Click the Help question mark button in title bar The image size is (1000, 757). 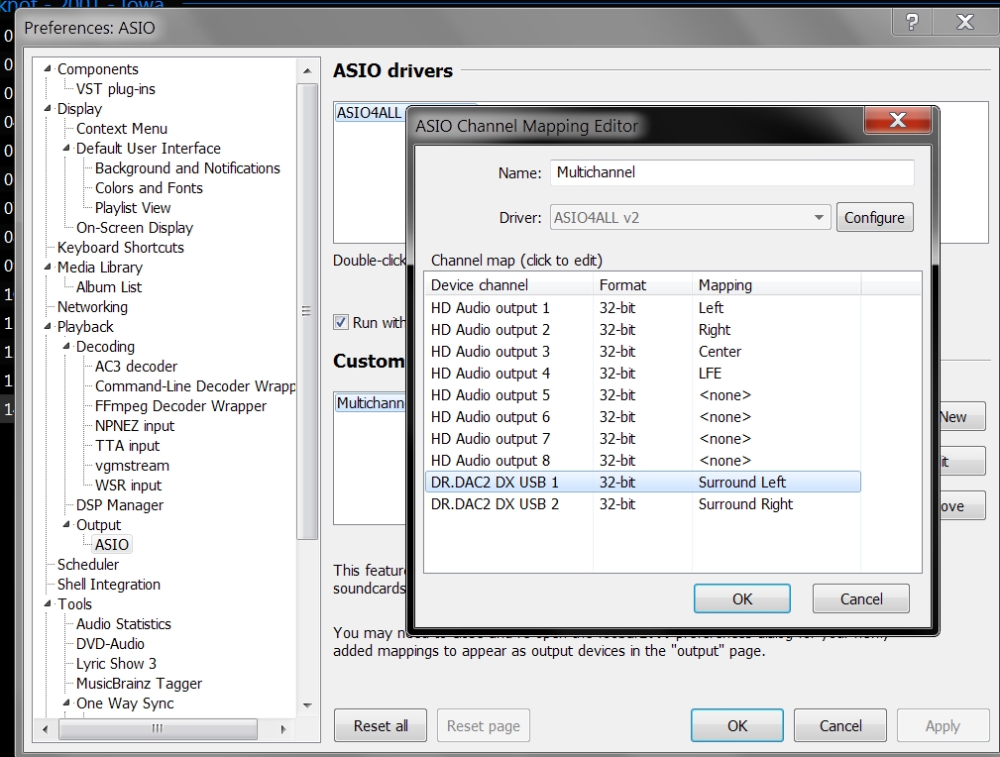tap(912, 23)
